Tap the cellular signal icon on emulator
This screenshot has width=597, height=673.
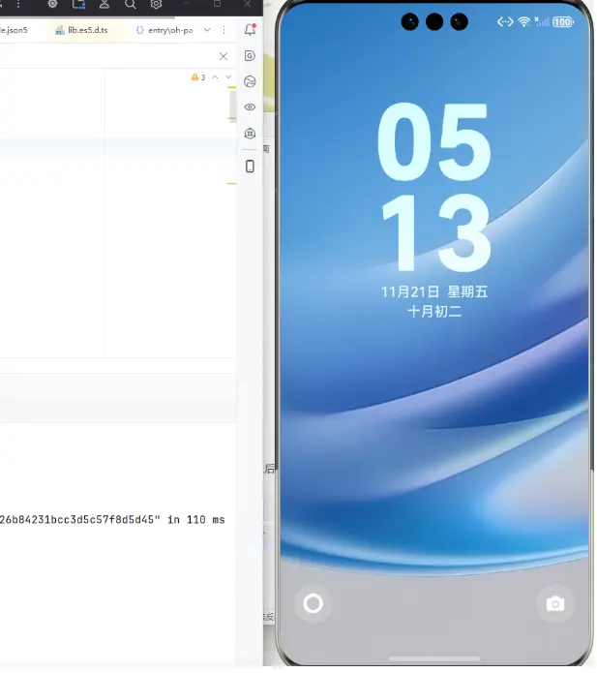[x=542, y=21]
